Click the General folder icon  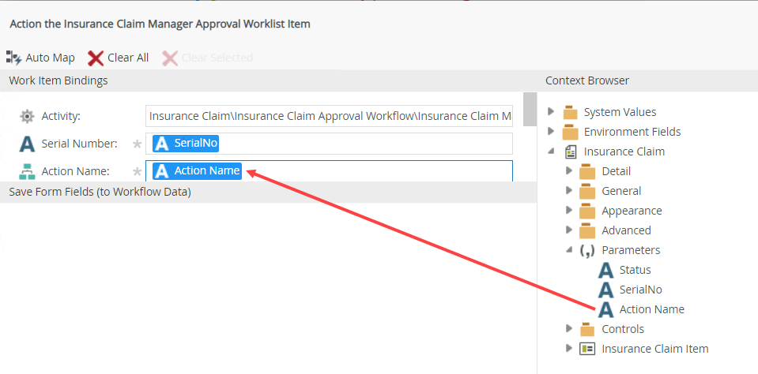coord(587,192)
